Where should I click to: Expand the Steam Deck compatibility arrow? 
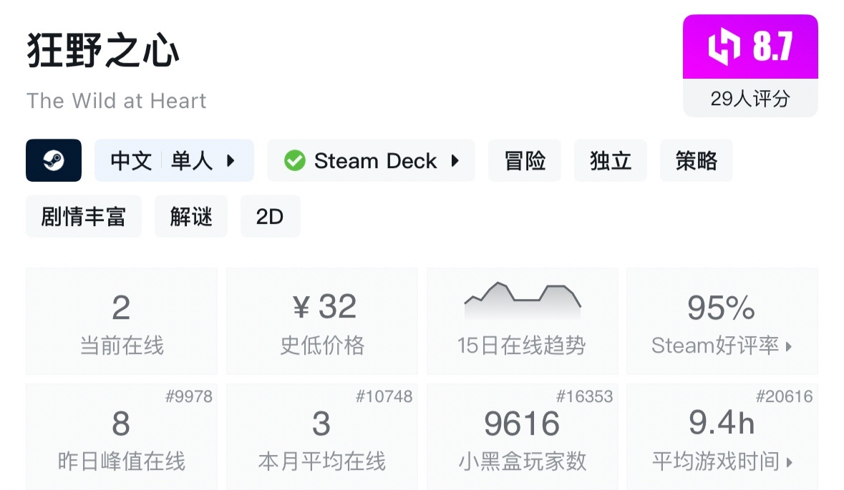coord(455,161)
